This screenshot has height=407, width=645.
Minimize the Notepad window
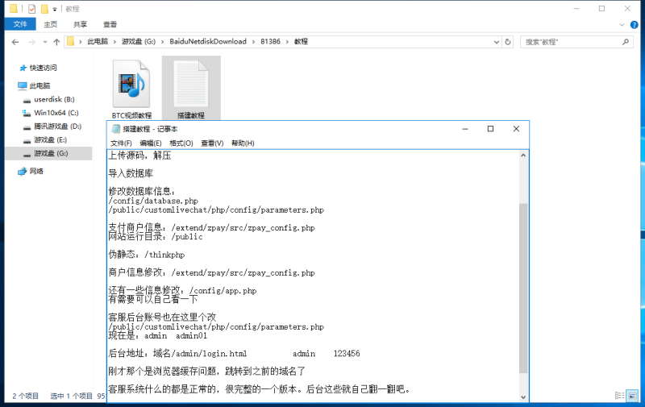coord(465,129)
